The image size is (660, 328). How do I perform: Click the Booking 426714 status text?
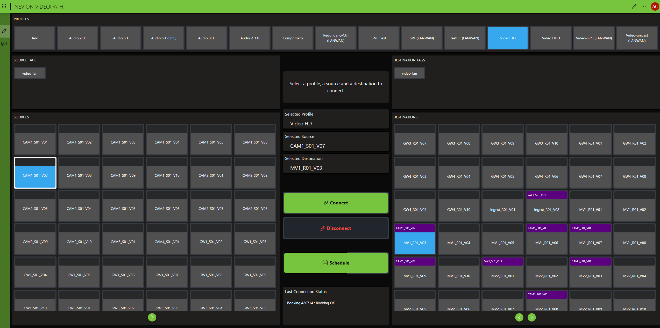pyautogui.click(x=311, y=303)
